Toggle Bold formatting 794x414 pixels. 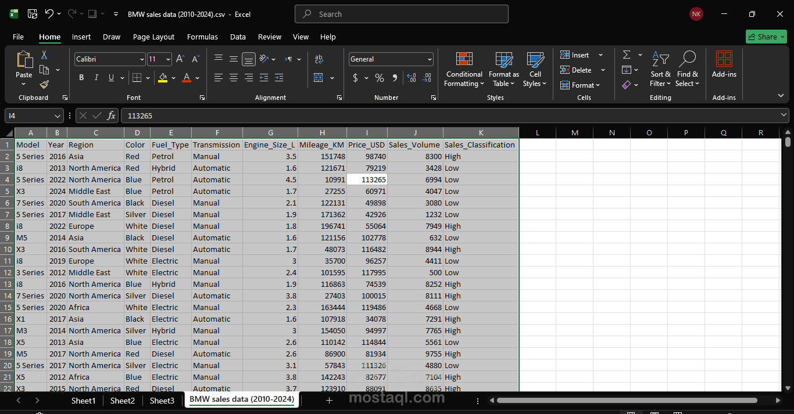coord(81,78)
